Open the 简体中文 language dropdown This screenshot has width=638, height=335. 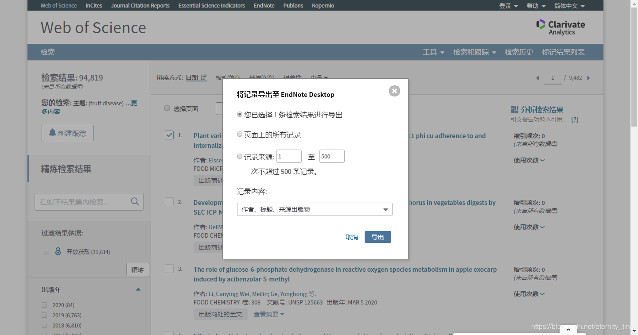tap(569, 6)
